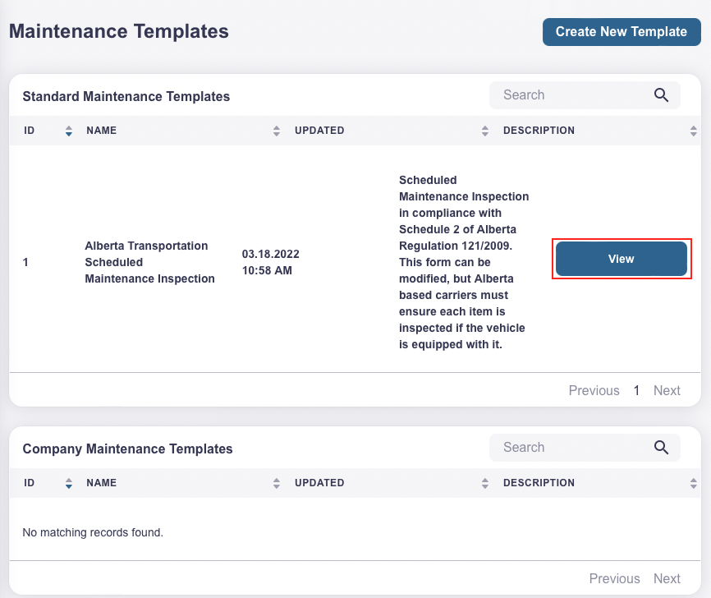
Task: Sort Standard templates by DESCRIPTION arrows
Action: [694, 131]
